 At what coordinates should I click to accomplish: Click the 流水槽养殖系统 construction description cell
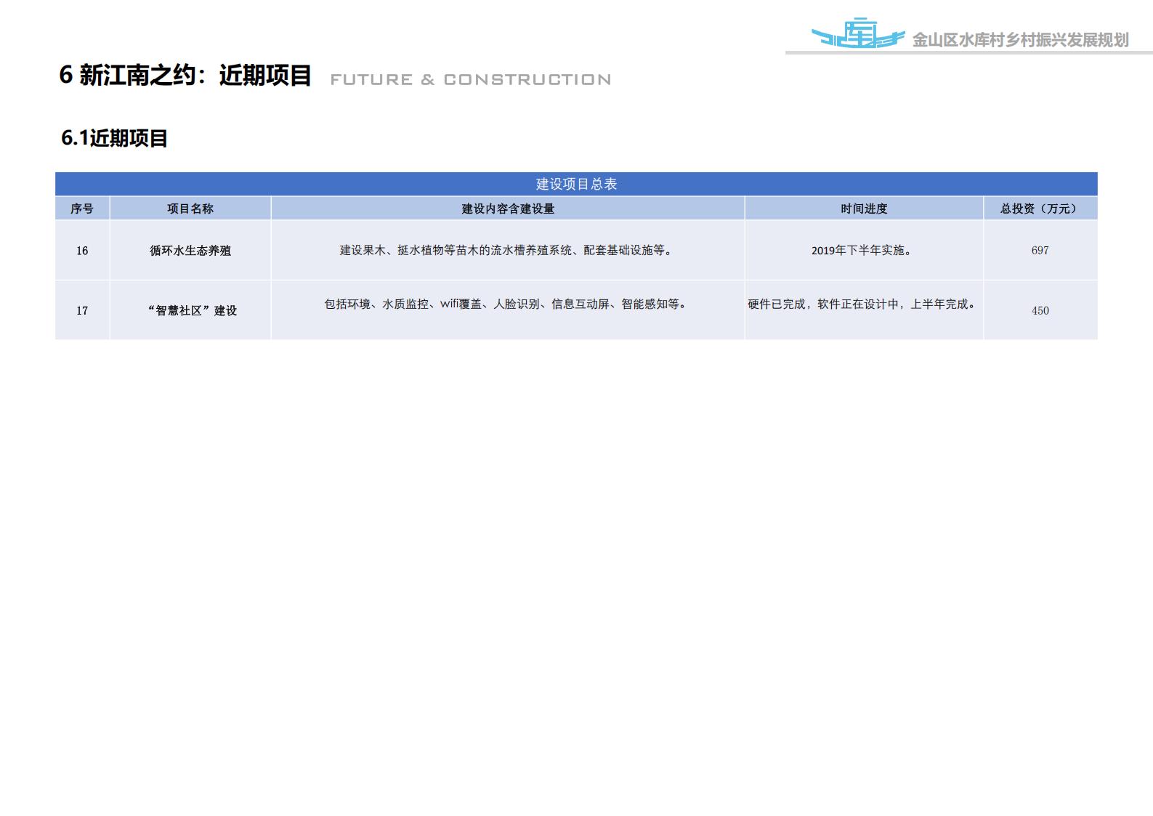(508, 251)
